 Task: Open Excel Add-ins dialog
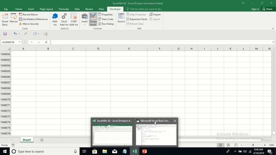pyautogui.click(x=64, y=19)
